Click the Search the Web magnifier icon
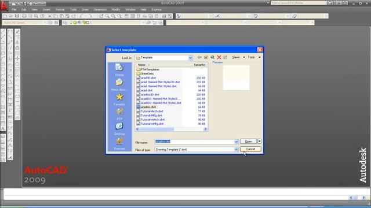This screenshot has width=371, height=208. pyautogui.click(x=213, y=57)
